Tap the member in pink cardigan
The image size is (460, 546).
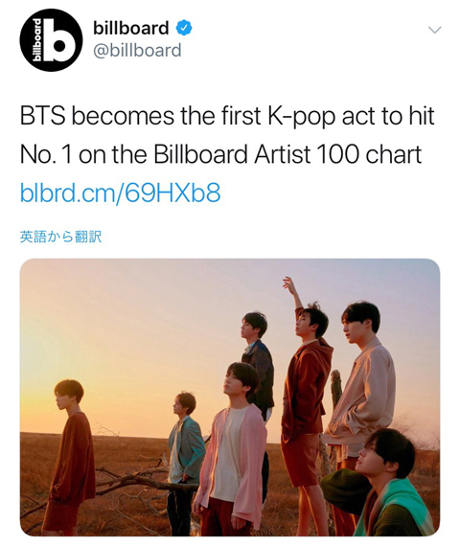232,453
